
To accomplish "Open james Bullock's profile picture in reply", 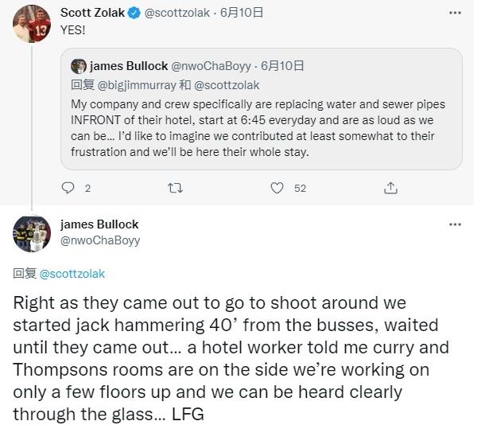I will pyautogui.click(x=32, y=233).
